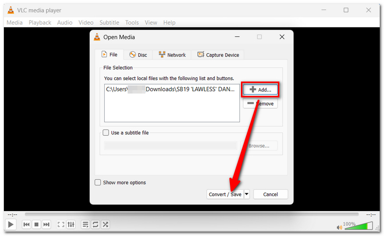Select the File tab in Open Media
The width and height of the screenshot is (384, 236).
(x=109, y=54)
